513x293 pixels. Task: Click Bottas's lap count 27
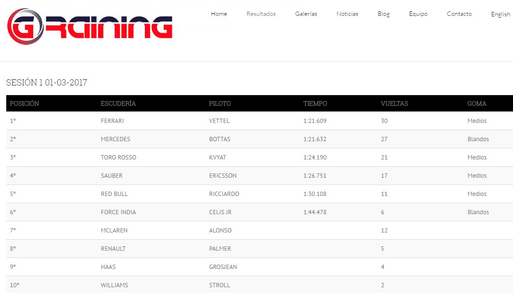click(x=384, y=139)
